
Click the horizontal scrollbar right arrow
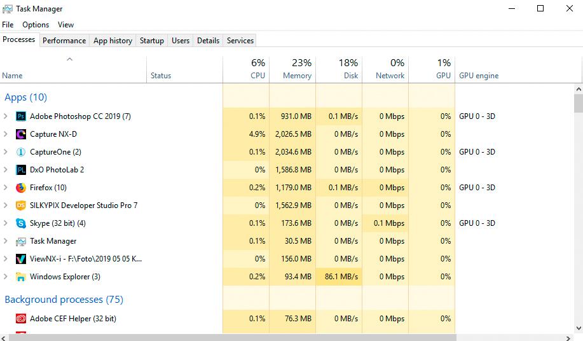(568, 338)
